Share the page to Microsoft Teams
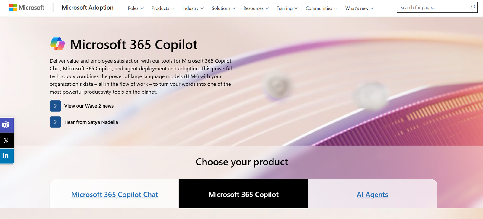The image size is (483, 219). (6, 125)
